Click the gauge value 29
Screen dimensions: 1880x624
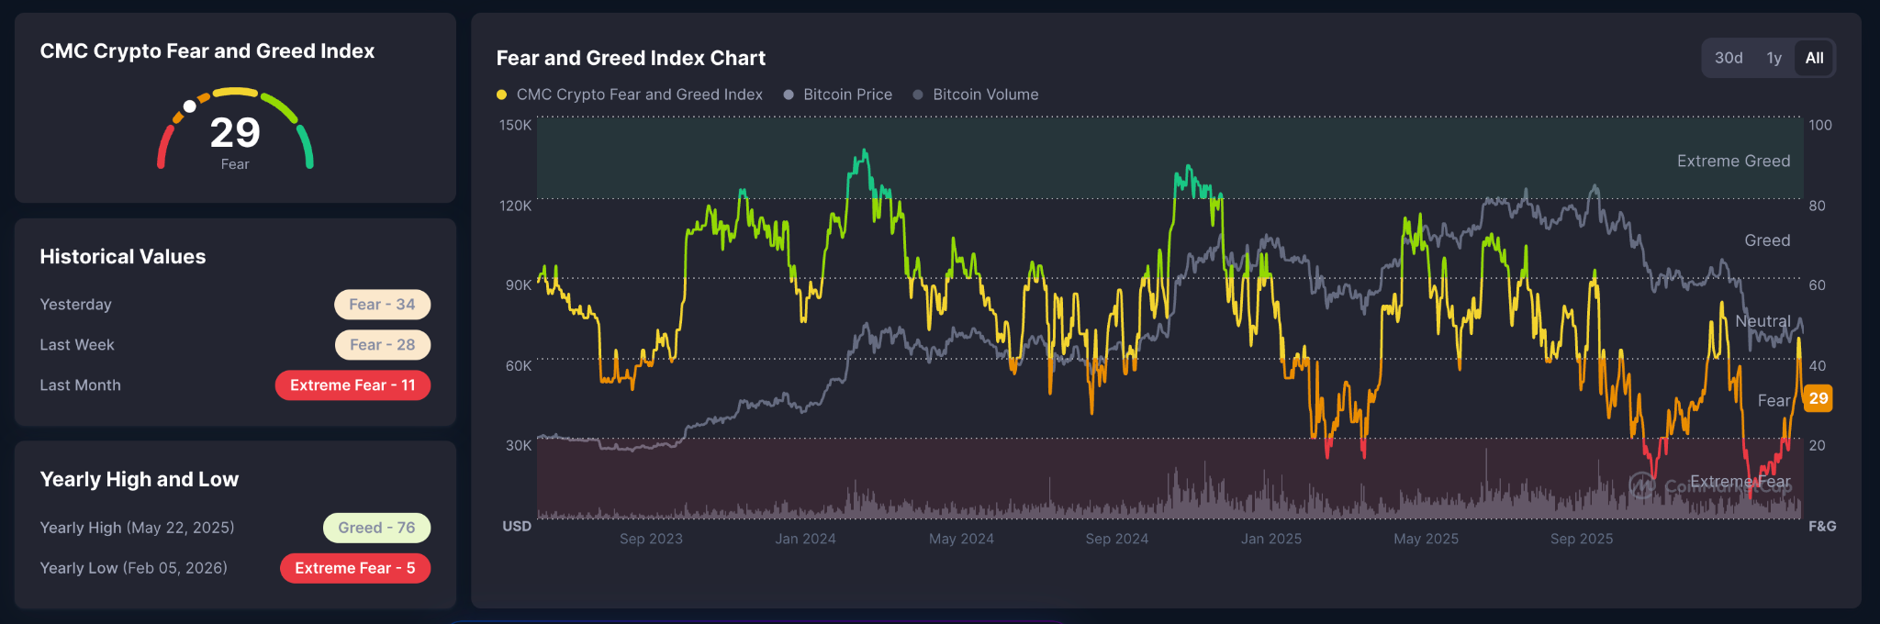coord(235,133)
